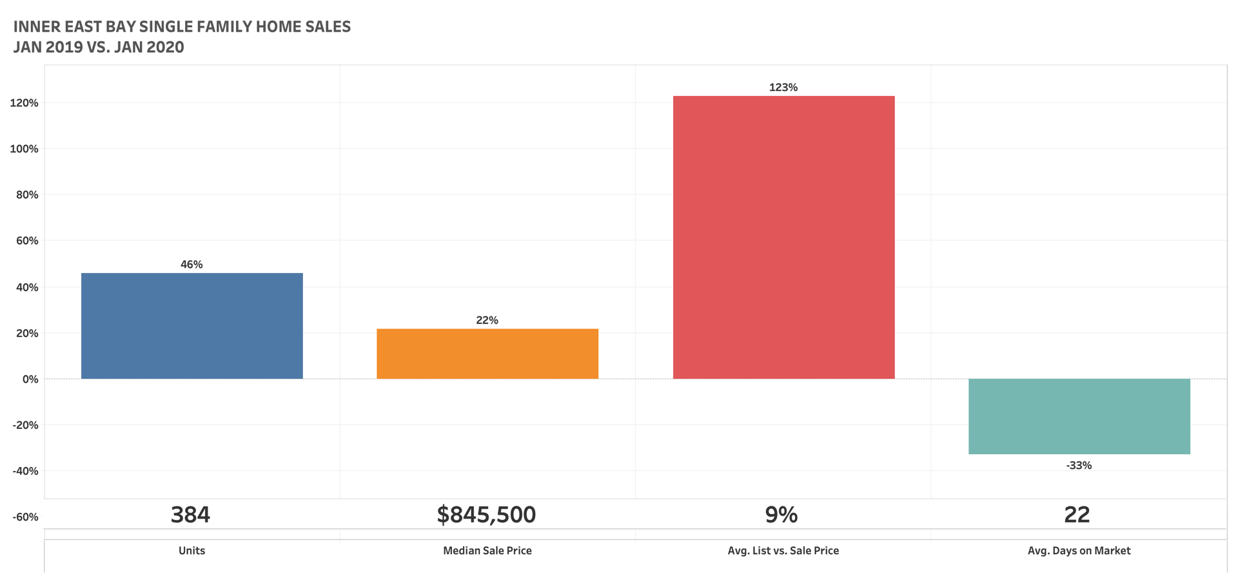The width and height of the screenshot is (1238, 583).
Task: Click the Jan 2019 vs. Jan 2020 subtitle
Action: pos(99,47)
